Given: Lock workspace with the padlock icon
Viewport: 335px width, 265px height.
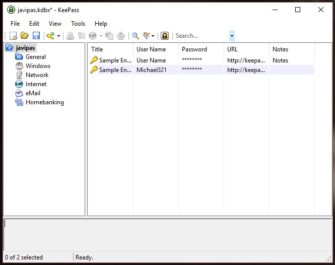Looking at the screenshot, I should [x=165, y=36].
